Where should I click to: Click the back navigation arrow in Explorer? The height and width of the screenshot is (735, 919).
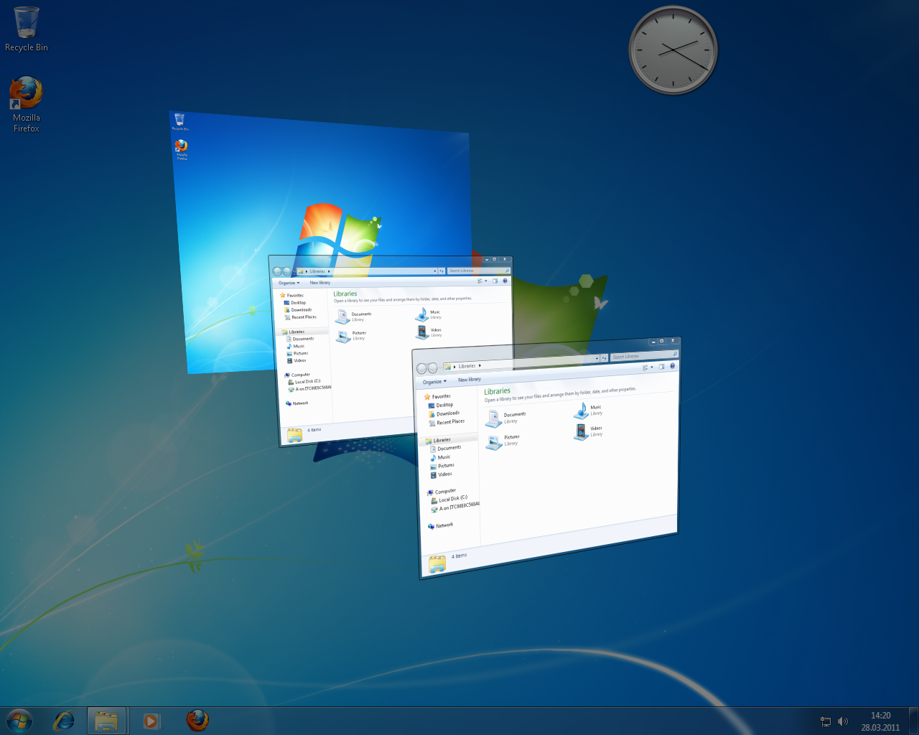(x=421, y=367)
